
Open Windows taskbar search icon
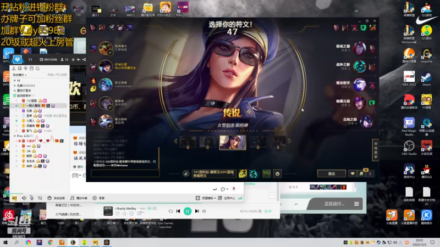tap(16, 243)
